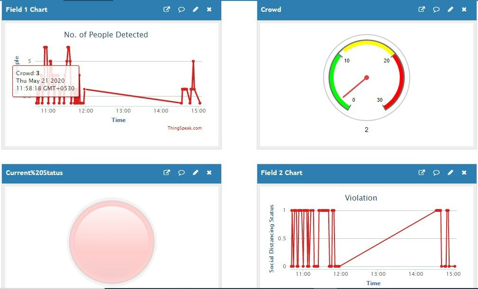Image resolution: width=478 pixels, height=289 pixels.
Task: Click the data point just after 12:00 in people chart
Action: click(84, 89)
